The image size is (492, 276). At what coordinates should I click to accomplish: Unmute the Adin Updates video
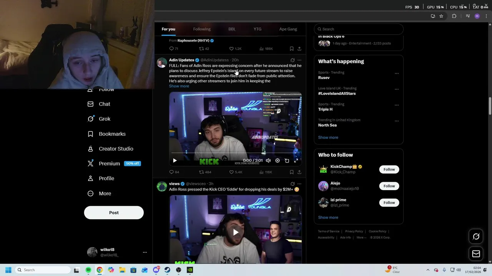click(x=268, y=161)
